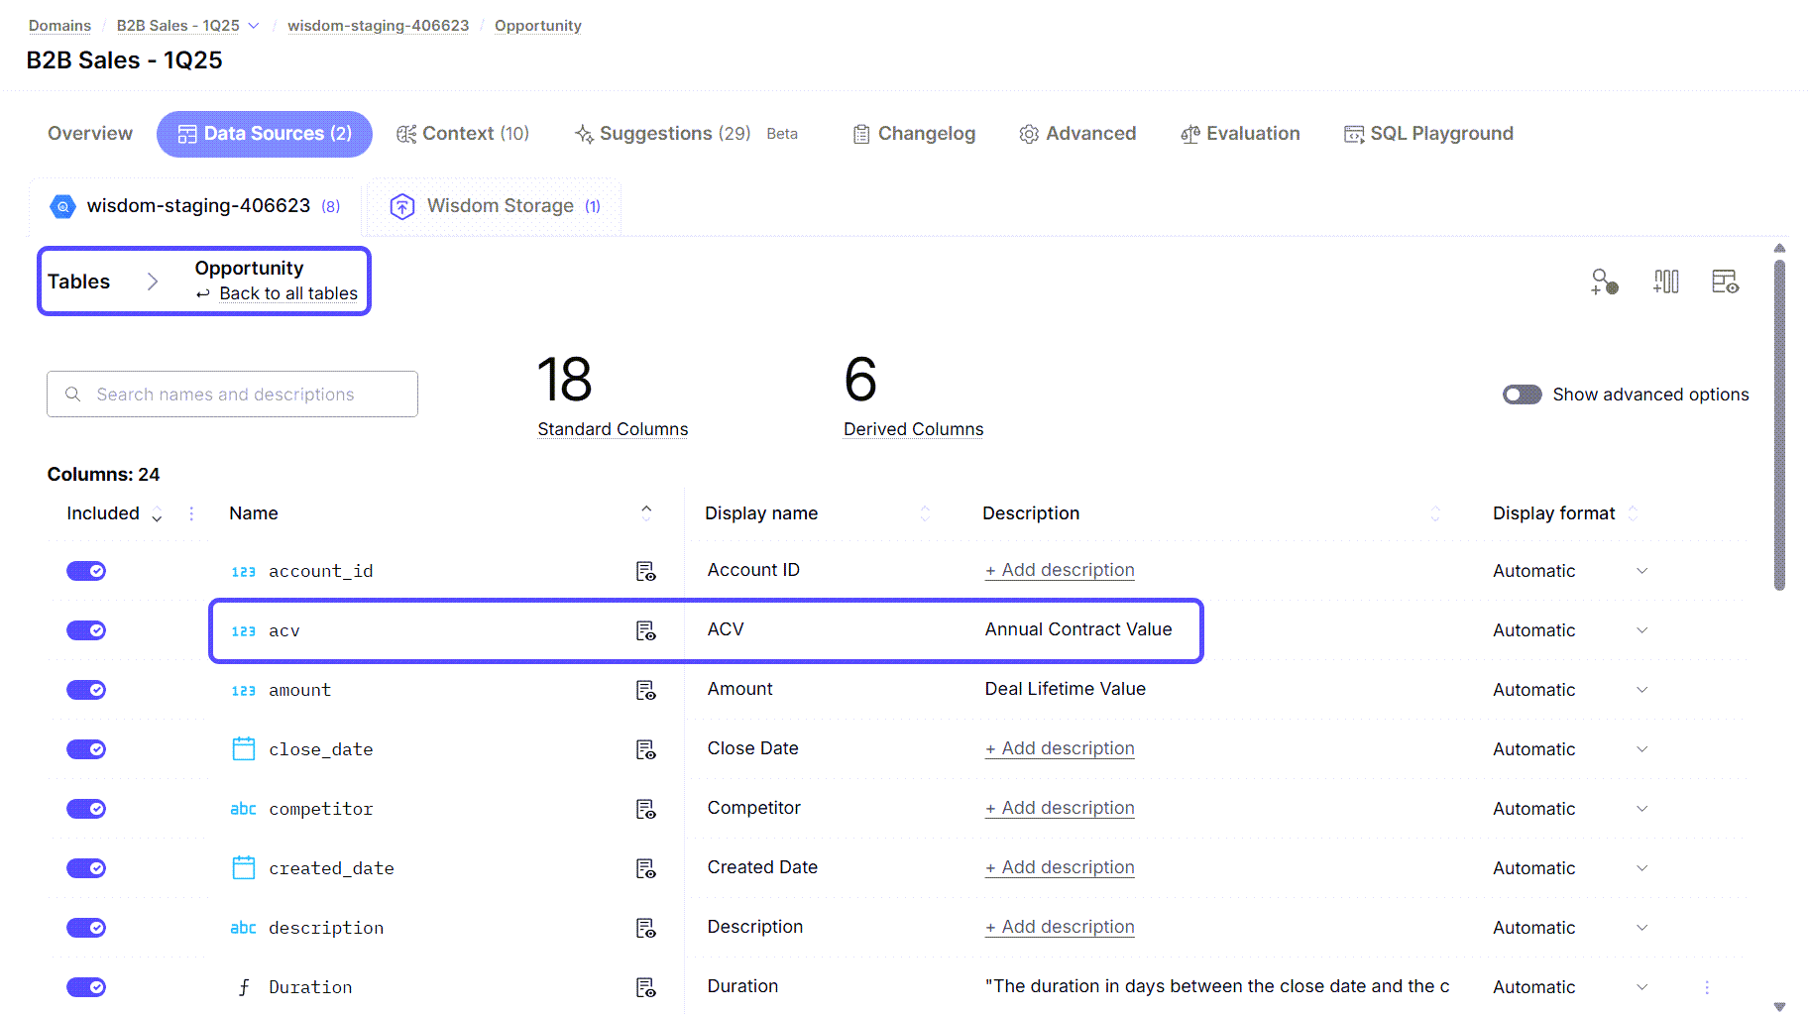Click numeric type icon beside account_id
Image resolution: width=1809 pixels, height=1015 pixels.
(243, 572)
